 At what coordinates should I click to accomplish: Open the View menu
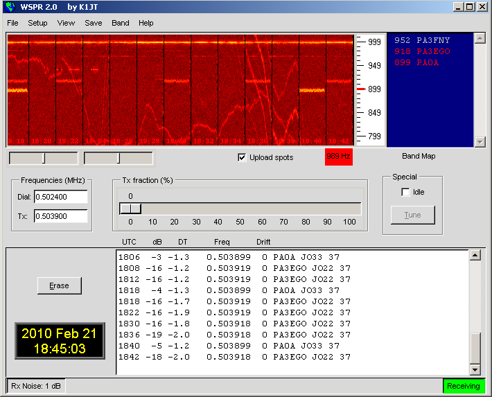pos(66,23)
